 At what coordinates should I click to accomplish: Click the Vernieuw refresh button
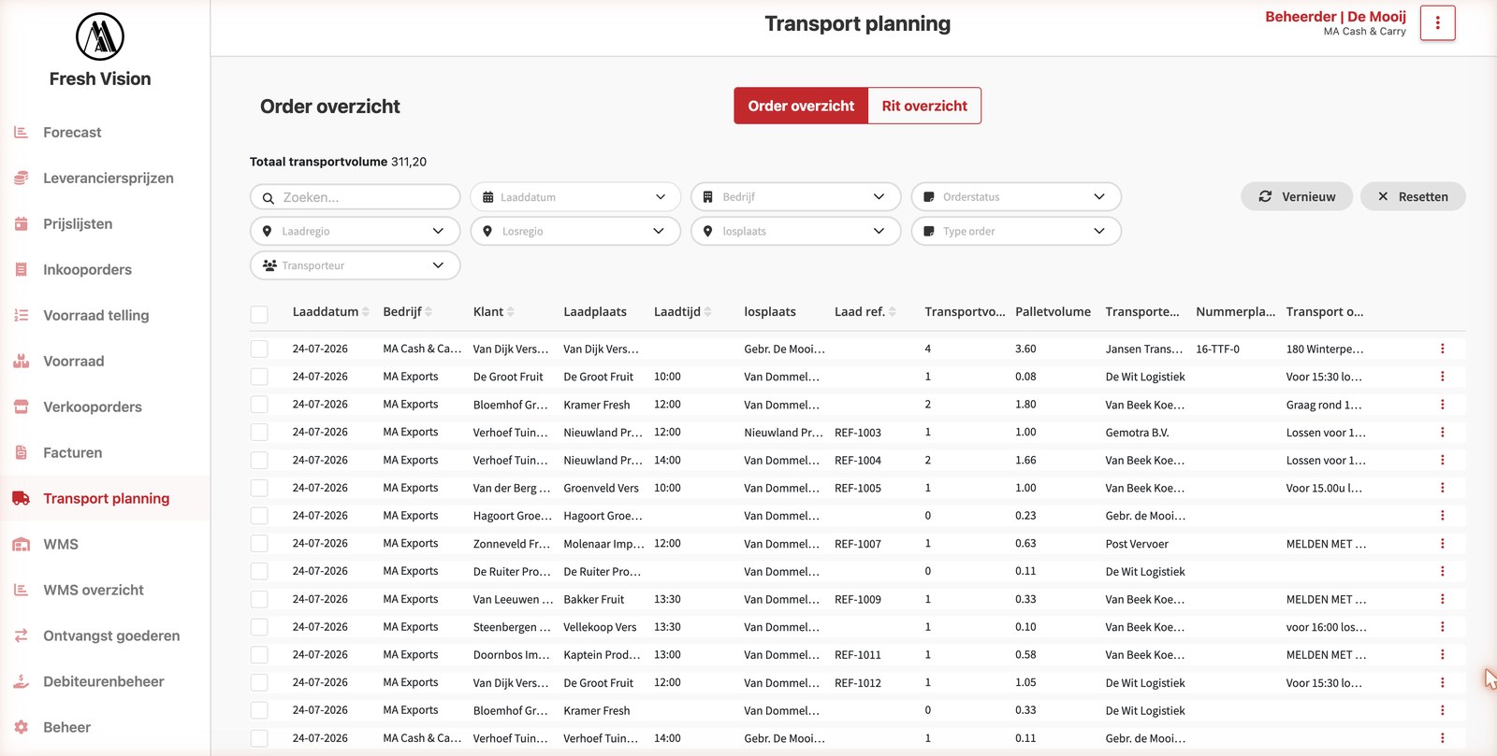(1296, 196)
